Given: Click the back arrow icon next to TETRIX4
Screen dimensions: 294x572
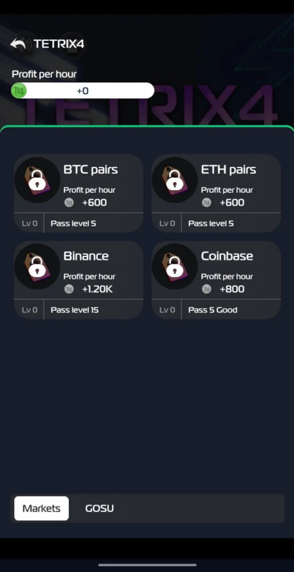Looking at the screenshot, I should tap(17, 43).
